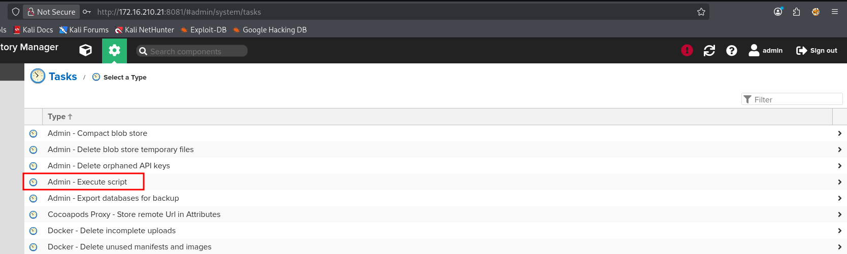Sort the list by the Type column header
This screenshot has height=254, width=847.
click(57, 117)
